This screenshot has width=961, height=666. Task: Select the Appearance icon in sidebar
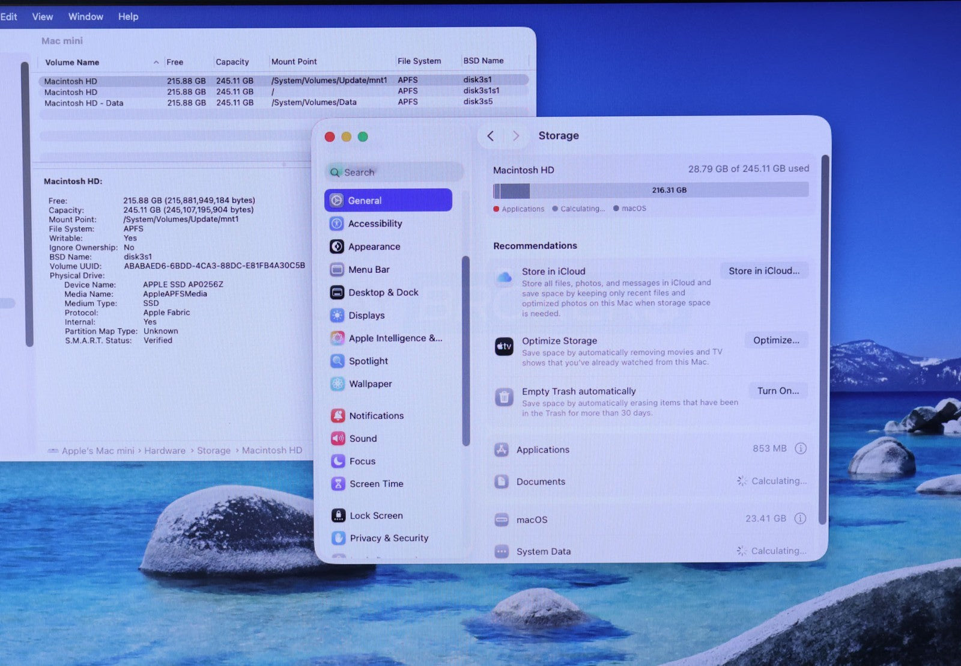pyautogui.click(x=336, y=246)
